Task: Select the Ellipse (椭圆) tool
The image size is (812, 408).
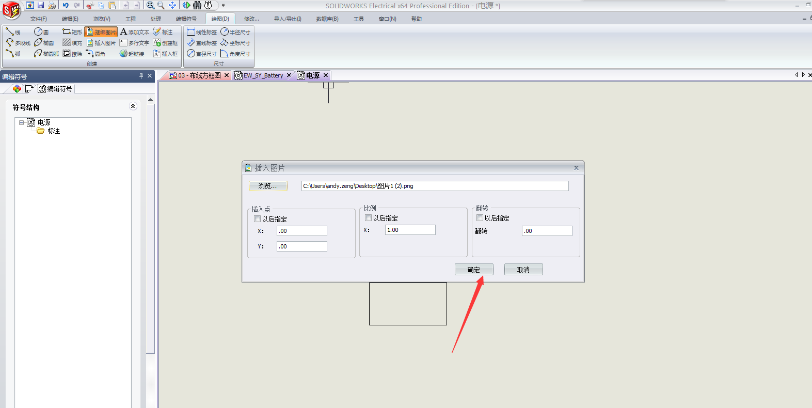Action: [44, 43]
